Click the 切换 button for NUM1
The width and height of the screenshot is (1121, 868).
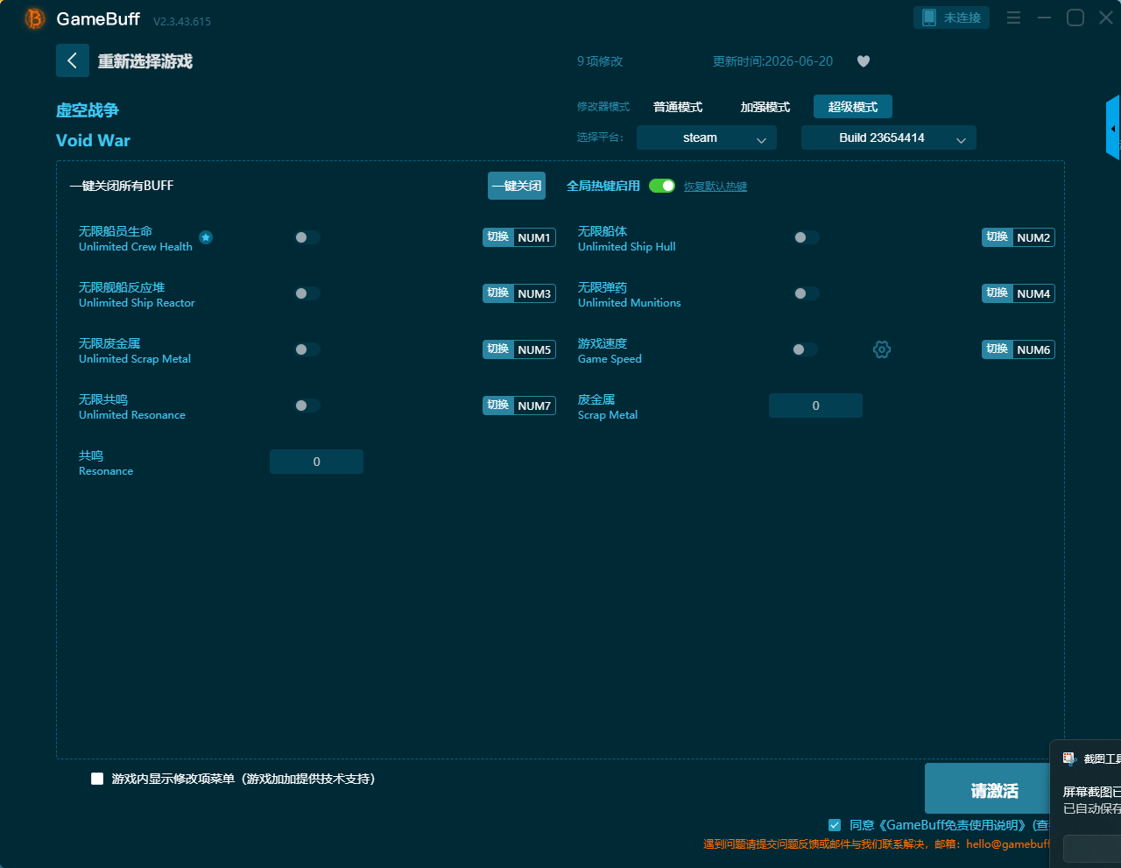[498, 237]
